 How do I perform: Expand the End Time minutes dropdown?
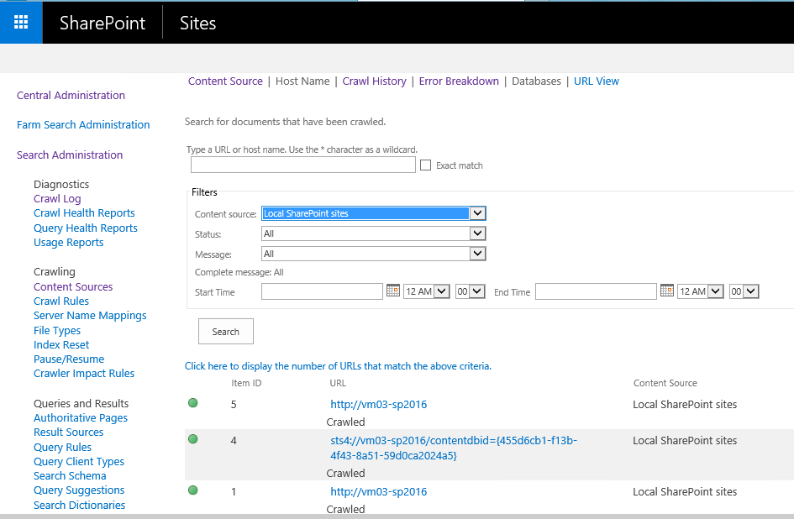[x=751, y=291]
